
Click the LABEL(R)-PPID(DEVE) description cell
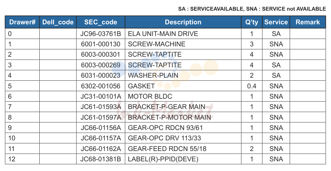[x=183, y=159]
